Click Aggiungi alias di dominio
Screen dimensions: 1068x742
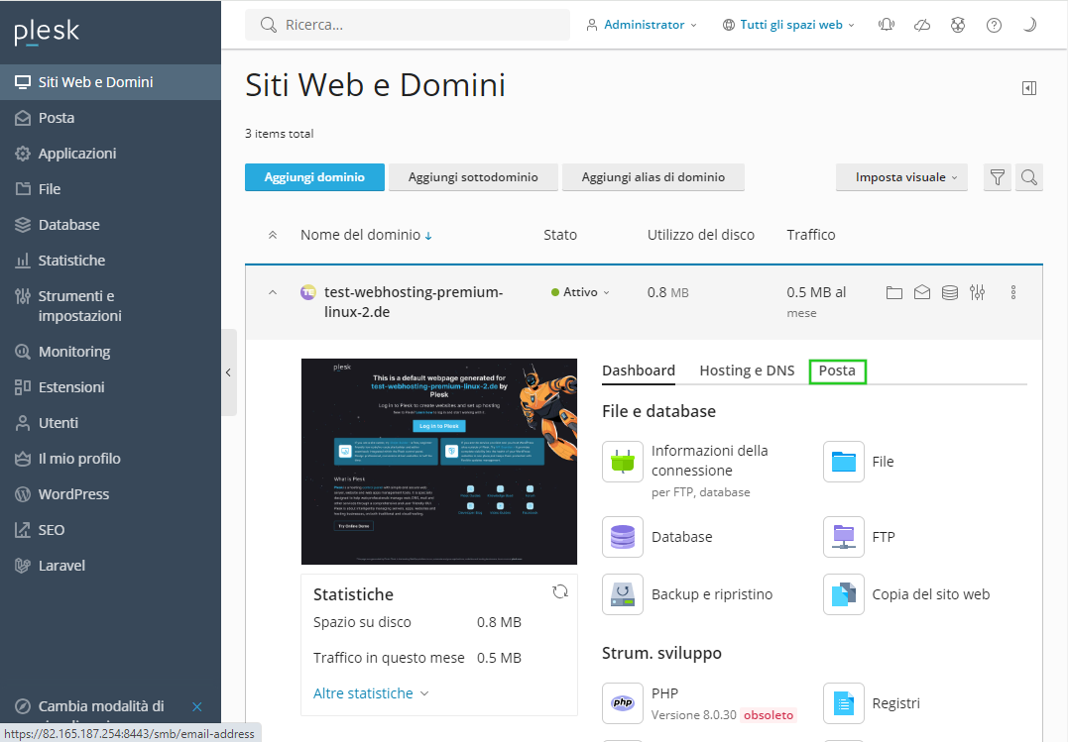click(x=653, y=177)
